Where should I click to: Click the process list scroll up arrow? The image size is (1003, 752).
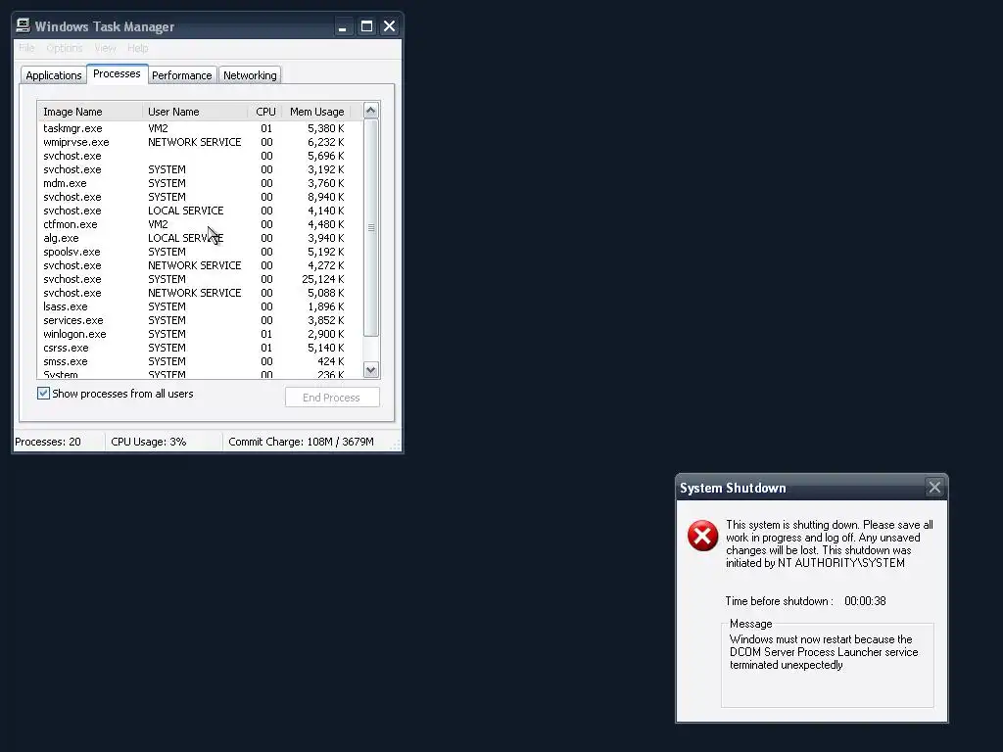point(371,111)
